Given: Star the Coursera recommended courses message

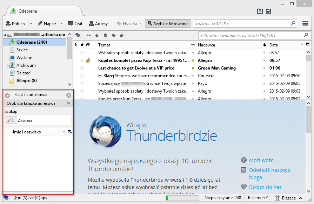Looking at the screenshot, I should [x=82, y=76].
